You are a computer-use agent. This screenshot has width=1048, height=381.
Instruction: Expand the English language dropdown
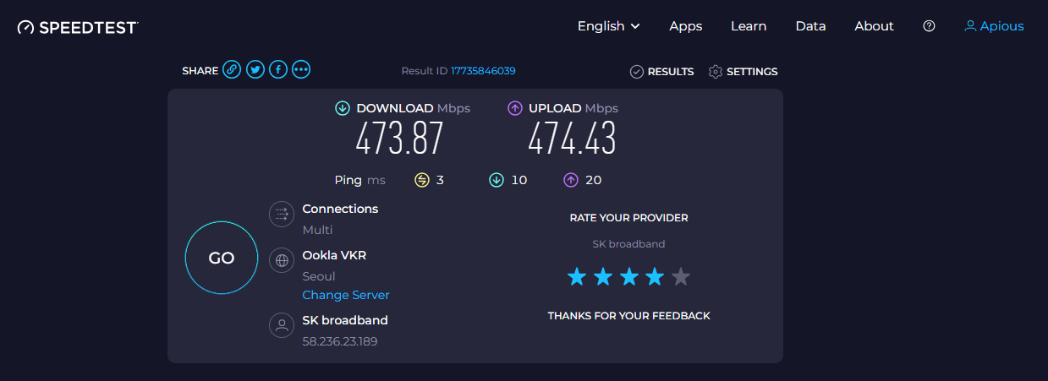608,26
